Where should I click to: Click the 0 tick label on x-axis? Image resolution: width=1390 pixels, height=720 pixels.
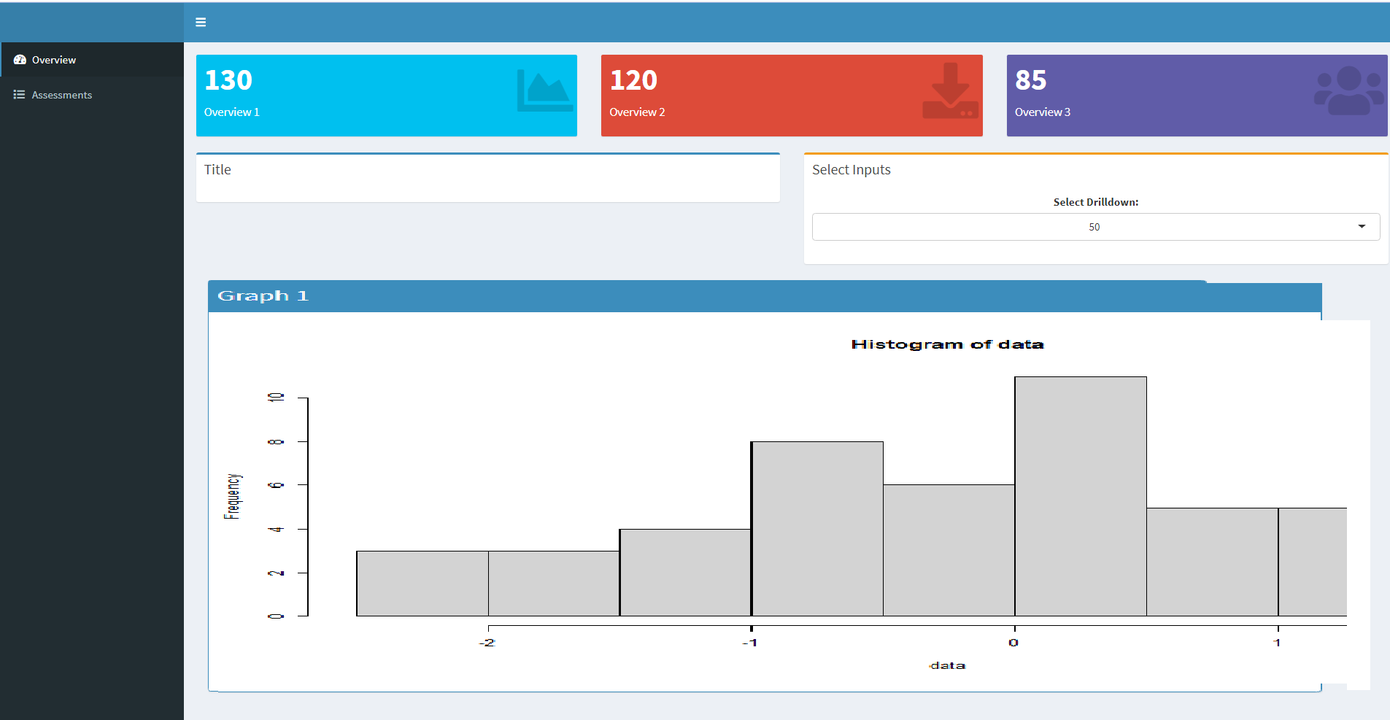(1013, 643)
